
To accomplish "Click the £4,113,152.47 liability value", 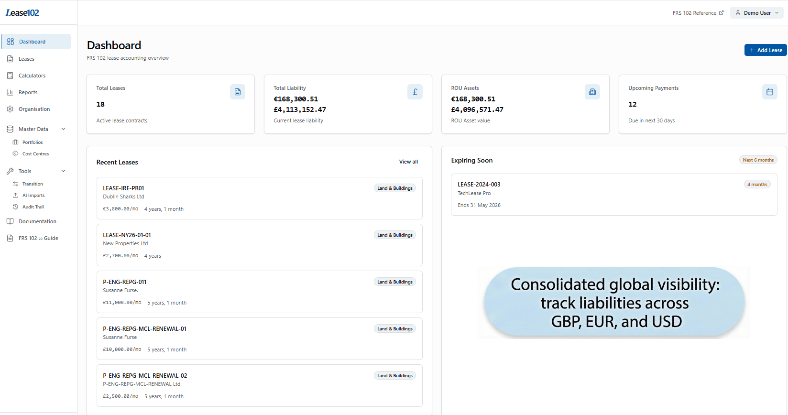I will pos(300,109).
